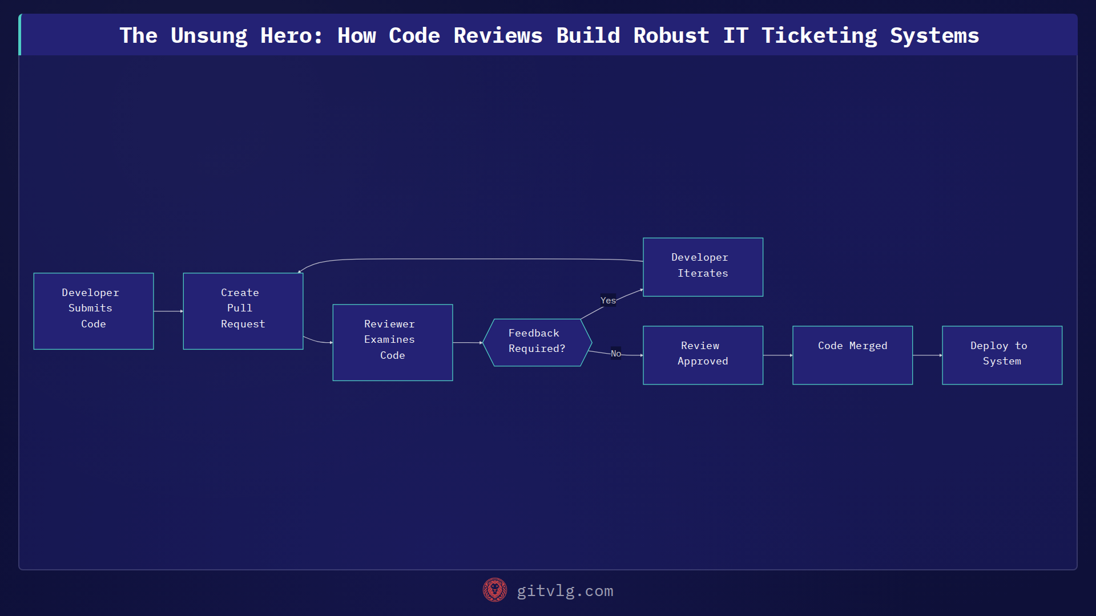This screenshot has height=616, width=1096.
Task: Click the Reviewer Examines Code node
Action: (x=393, y=342)
